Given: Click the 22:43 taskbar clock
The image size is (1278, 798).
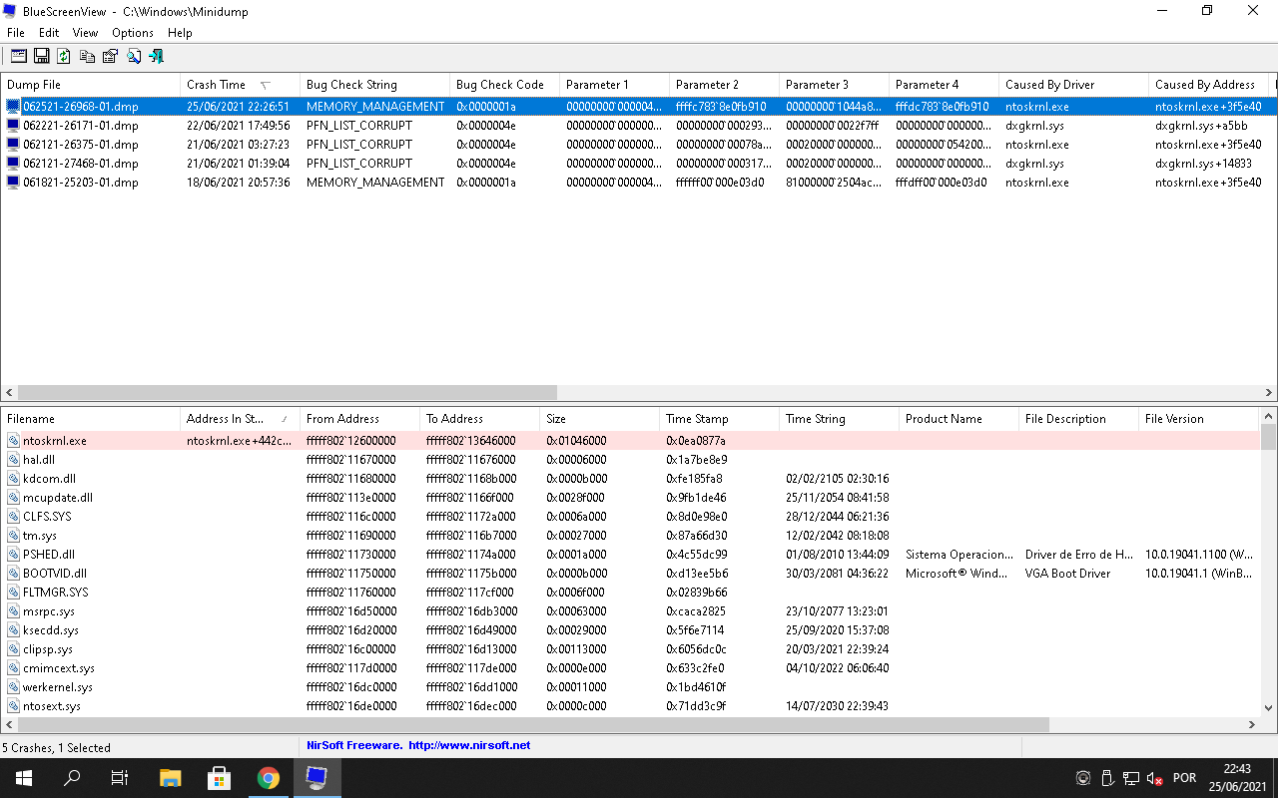Looking at the screenshot, I should pyautogui.click(x=1237, y=768).
